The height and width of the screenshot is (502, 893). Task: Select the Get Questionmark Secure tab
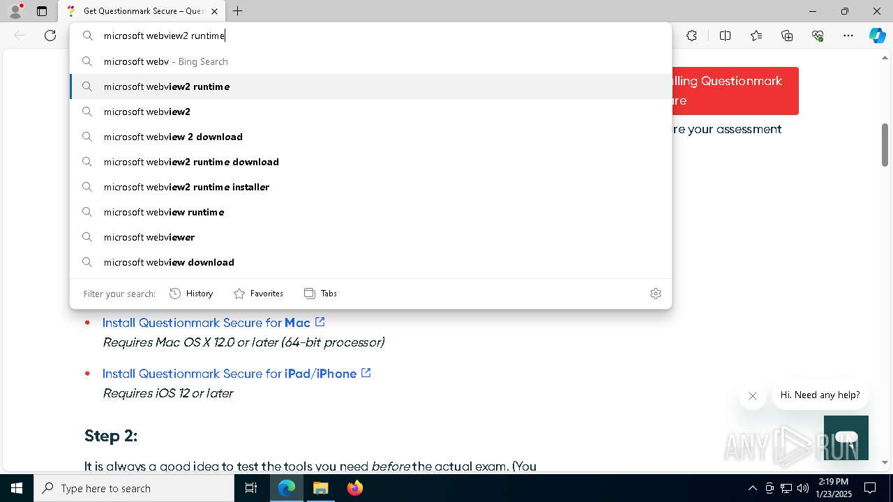[141, 11]
